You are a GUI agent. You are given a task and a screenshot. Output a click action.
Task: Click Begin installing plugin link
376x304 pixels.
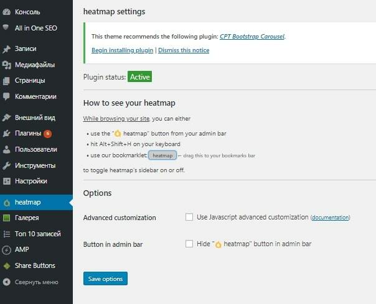[x=122, y=50]
